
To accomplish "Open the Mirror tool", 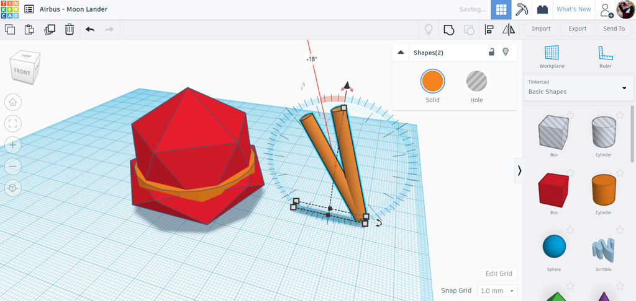I will [509, 30].
